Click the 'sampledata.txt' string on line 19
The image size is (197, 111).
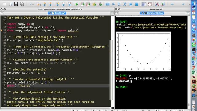48,40
